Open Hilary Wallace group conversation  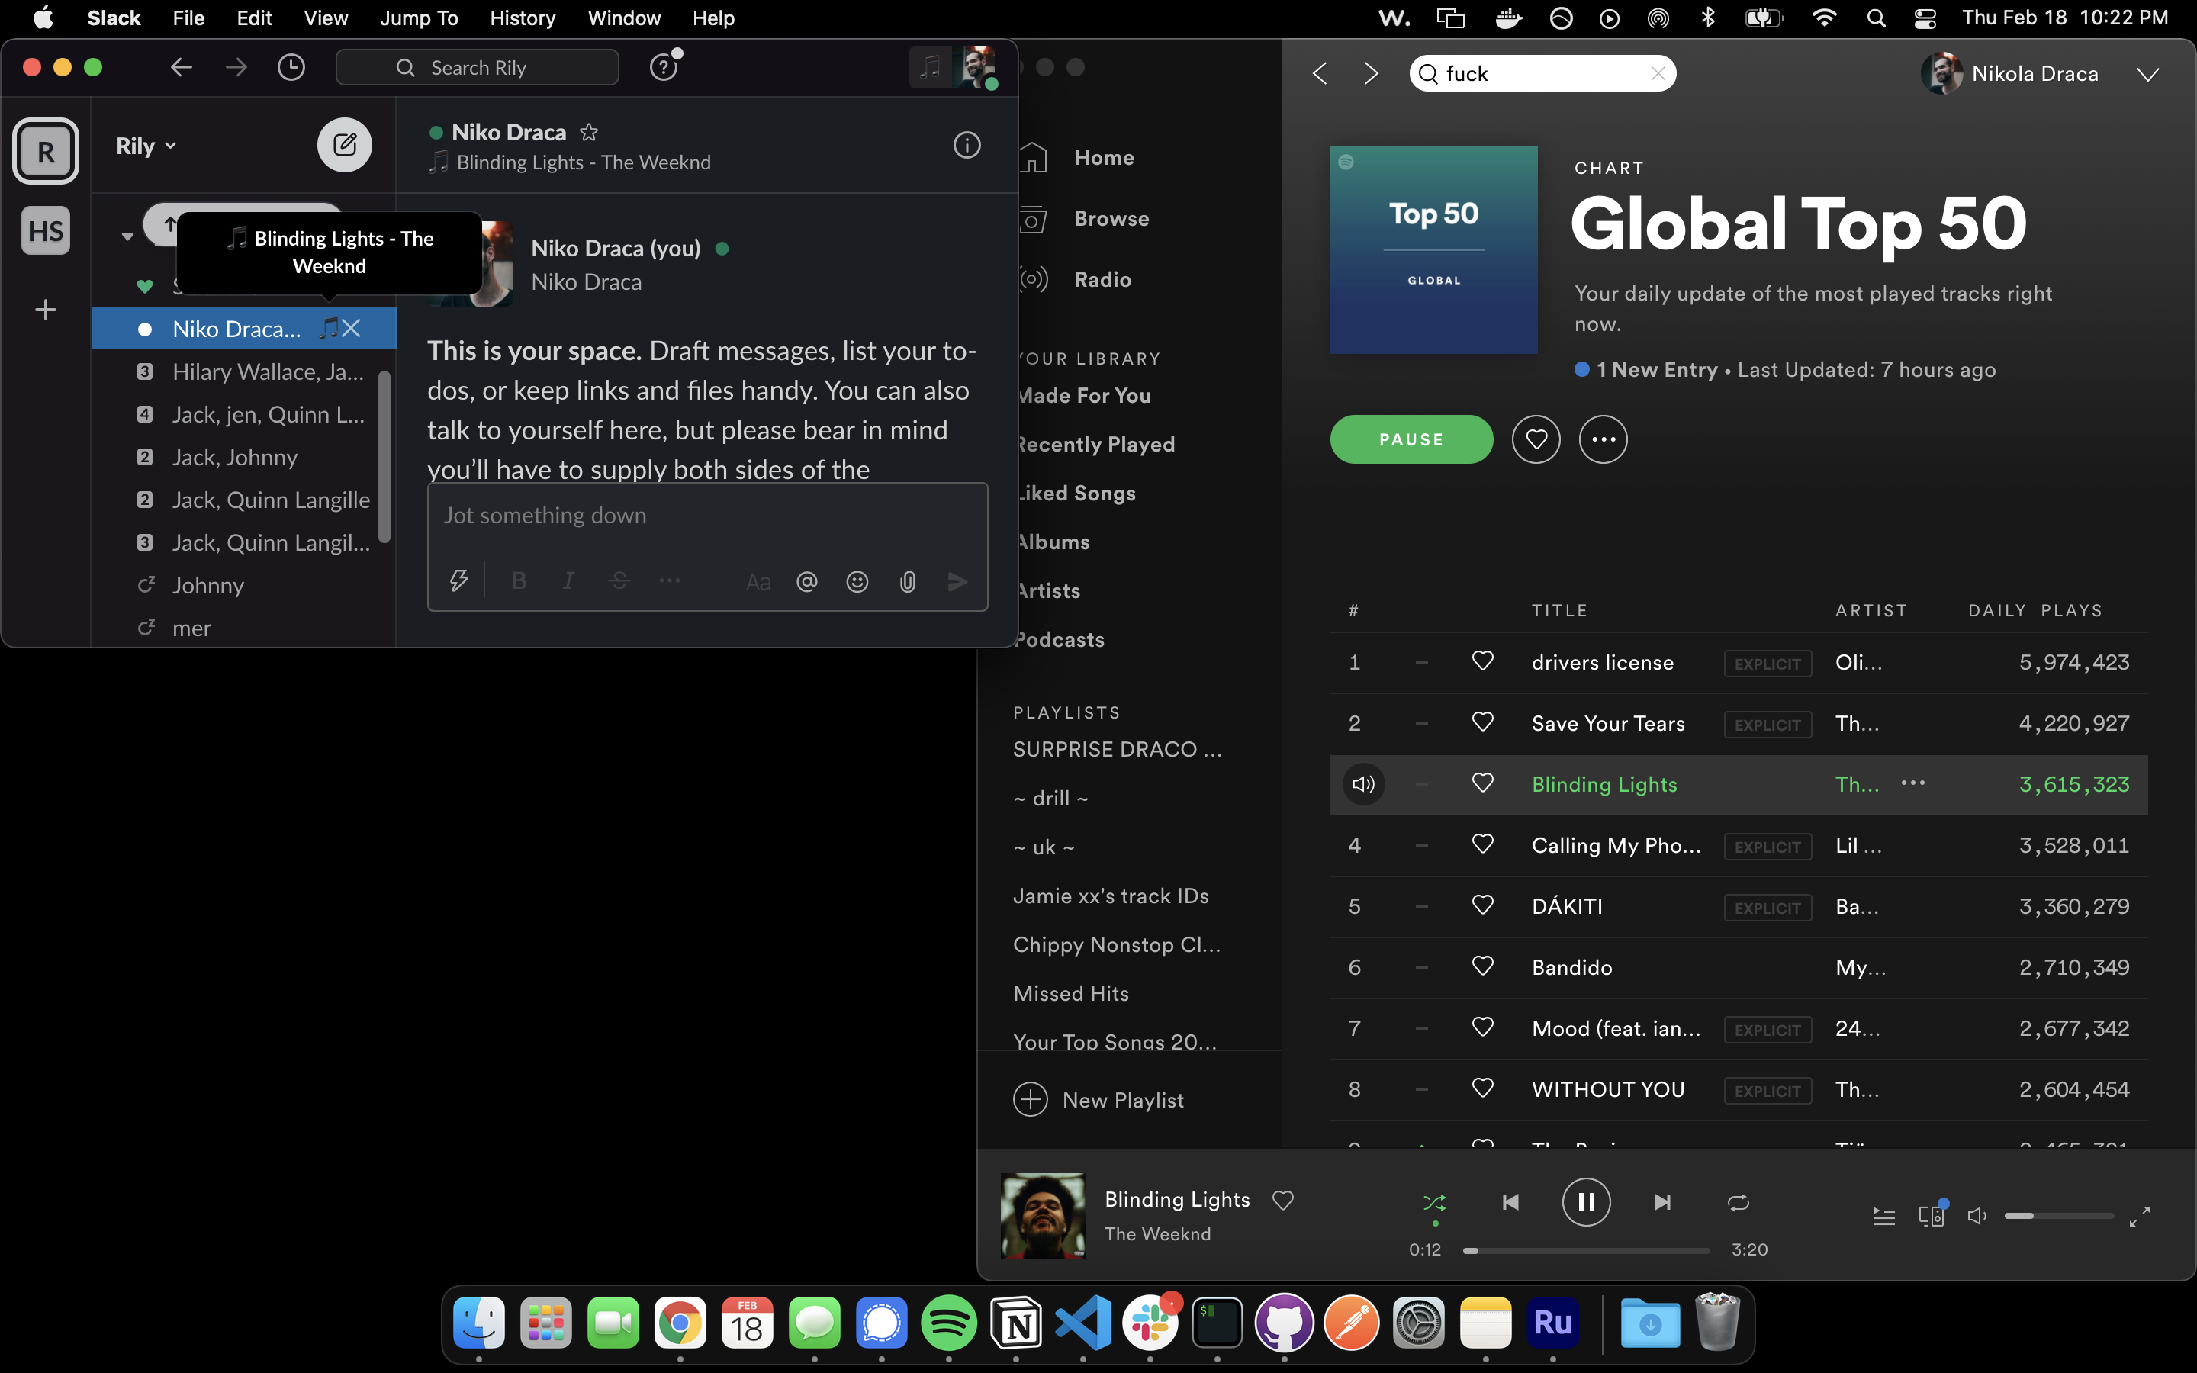(x=243, y=372)
